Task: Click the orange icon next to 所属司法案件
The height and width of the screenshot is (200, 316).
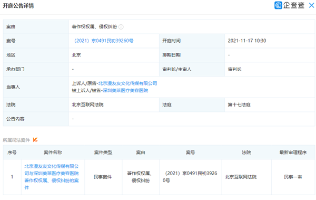Action: pos(35,140)
